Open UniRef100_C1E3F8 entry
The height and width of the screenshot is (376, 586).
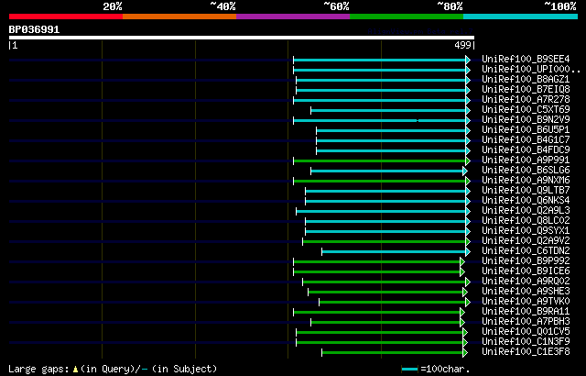pos(526,352)
